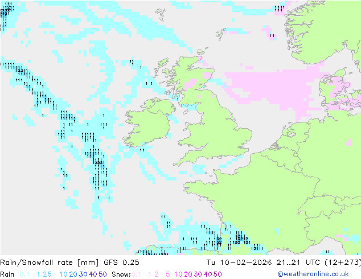The height and width of the screenshot is (279, 361).
Task: Pick the 0.1 value in the Snow legend
Action: point(136,274)
